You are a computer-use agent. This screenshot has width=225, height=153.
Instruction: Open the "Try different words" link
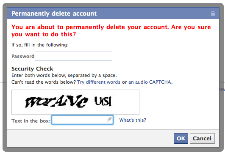pos(99,82)
